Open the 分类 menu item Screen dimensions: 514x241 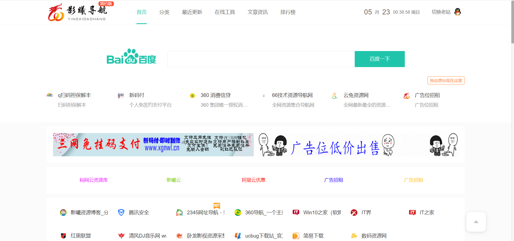pyautogui.click(x=164, y=12)
